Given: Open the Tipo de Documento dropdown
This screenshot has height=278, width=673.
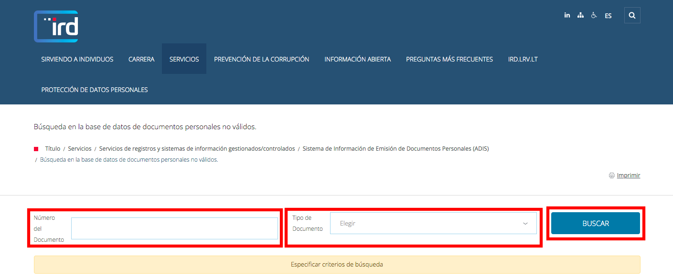Looking at the screenshot, I should click(x=433, y=223).
